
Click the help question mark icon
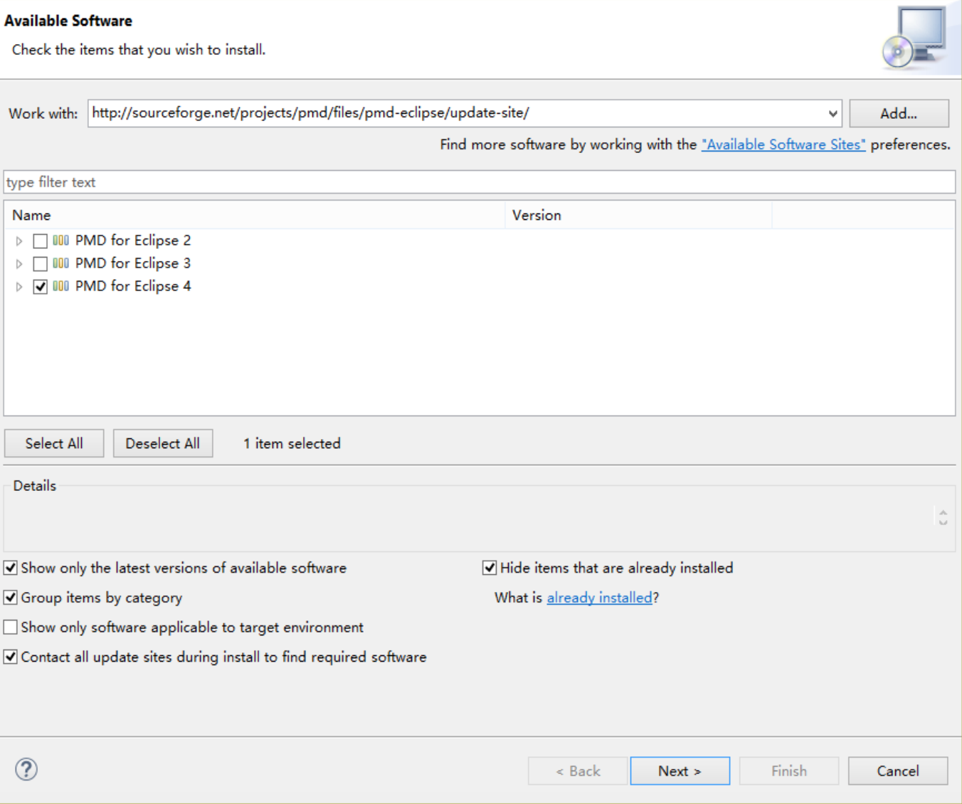click(26, 769)
